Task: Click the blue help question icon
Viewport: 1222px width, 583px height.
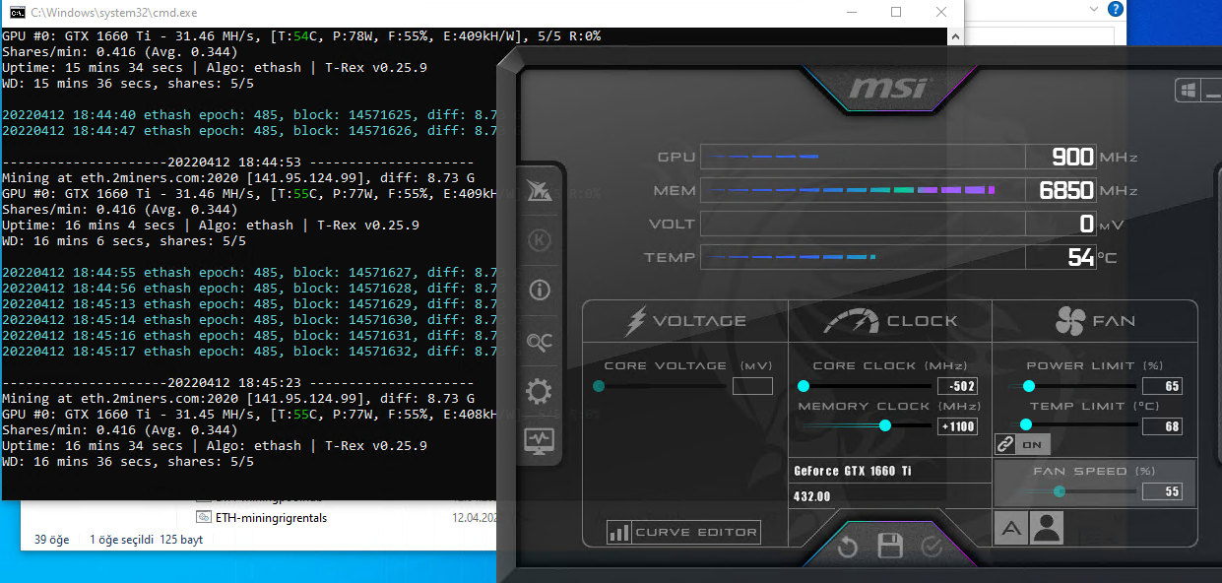Action: click(1116, 9)
